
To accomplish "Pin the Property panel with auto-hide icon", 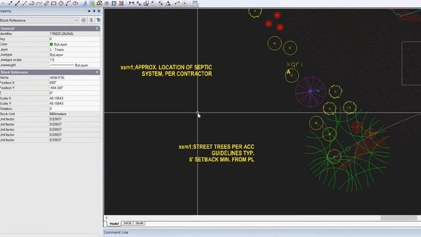I will pos(94,11).
